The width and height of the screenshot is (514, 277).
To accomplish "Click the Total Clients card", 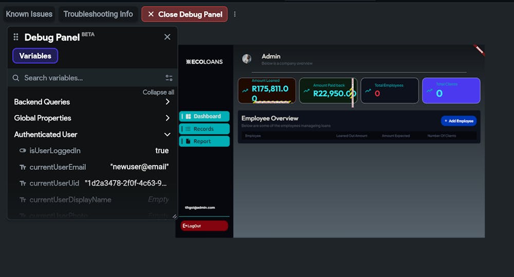I will [451, 91].
